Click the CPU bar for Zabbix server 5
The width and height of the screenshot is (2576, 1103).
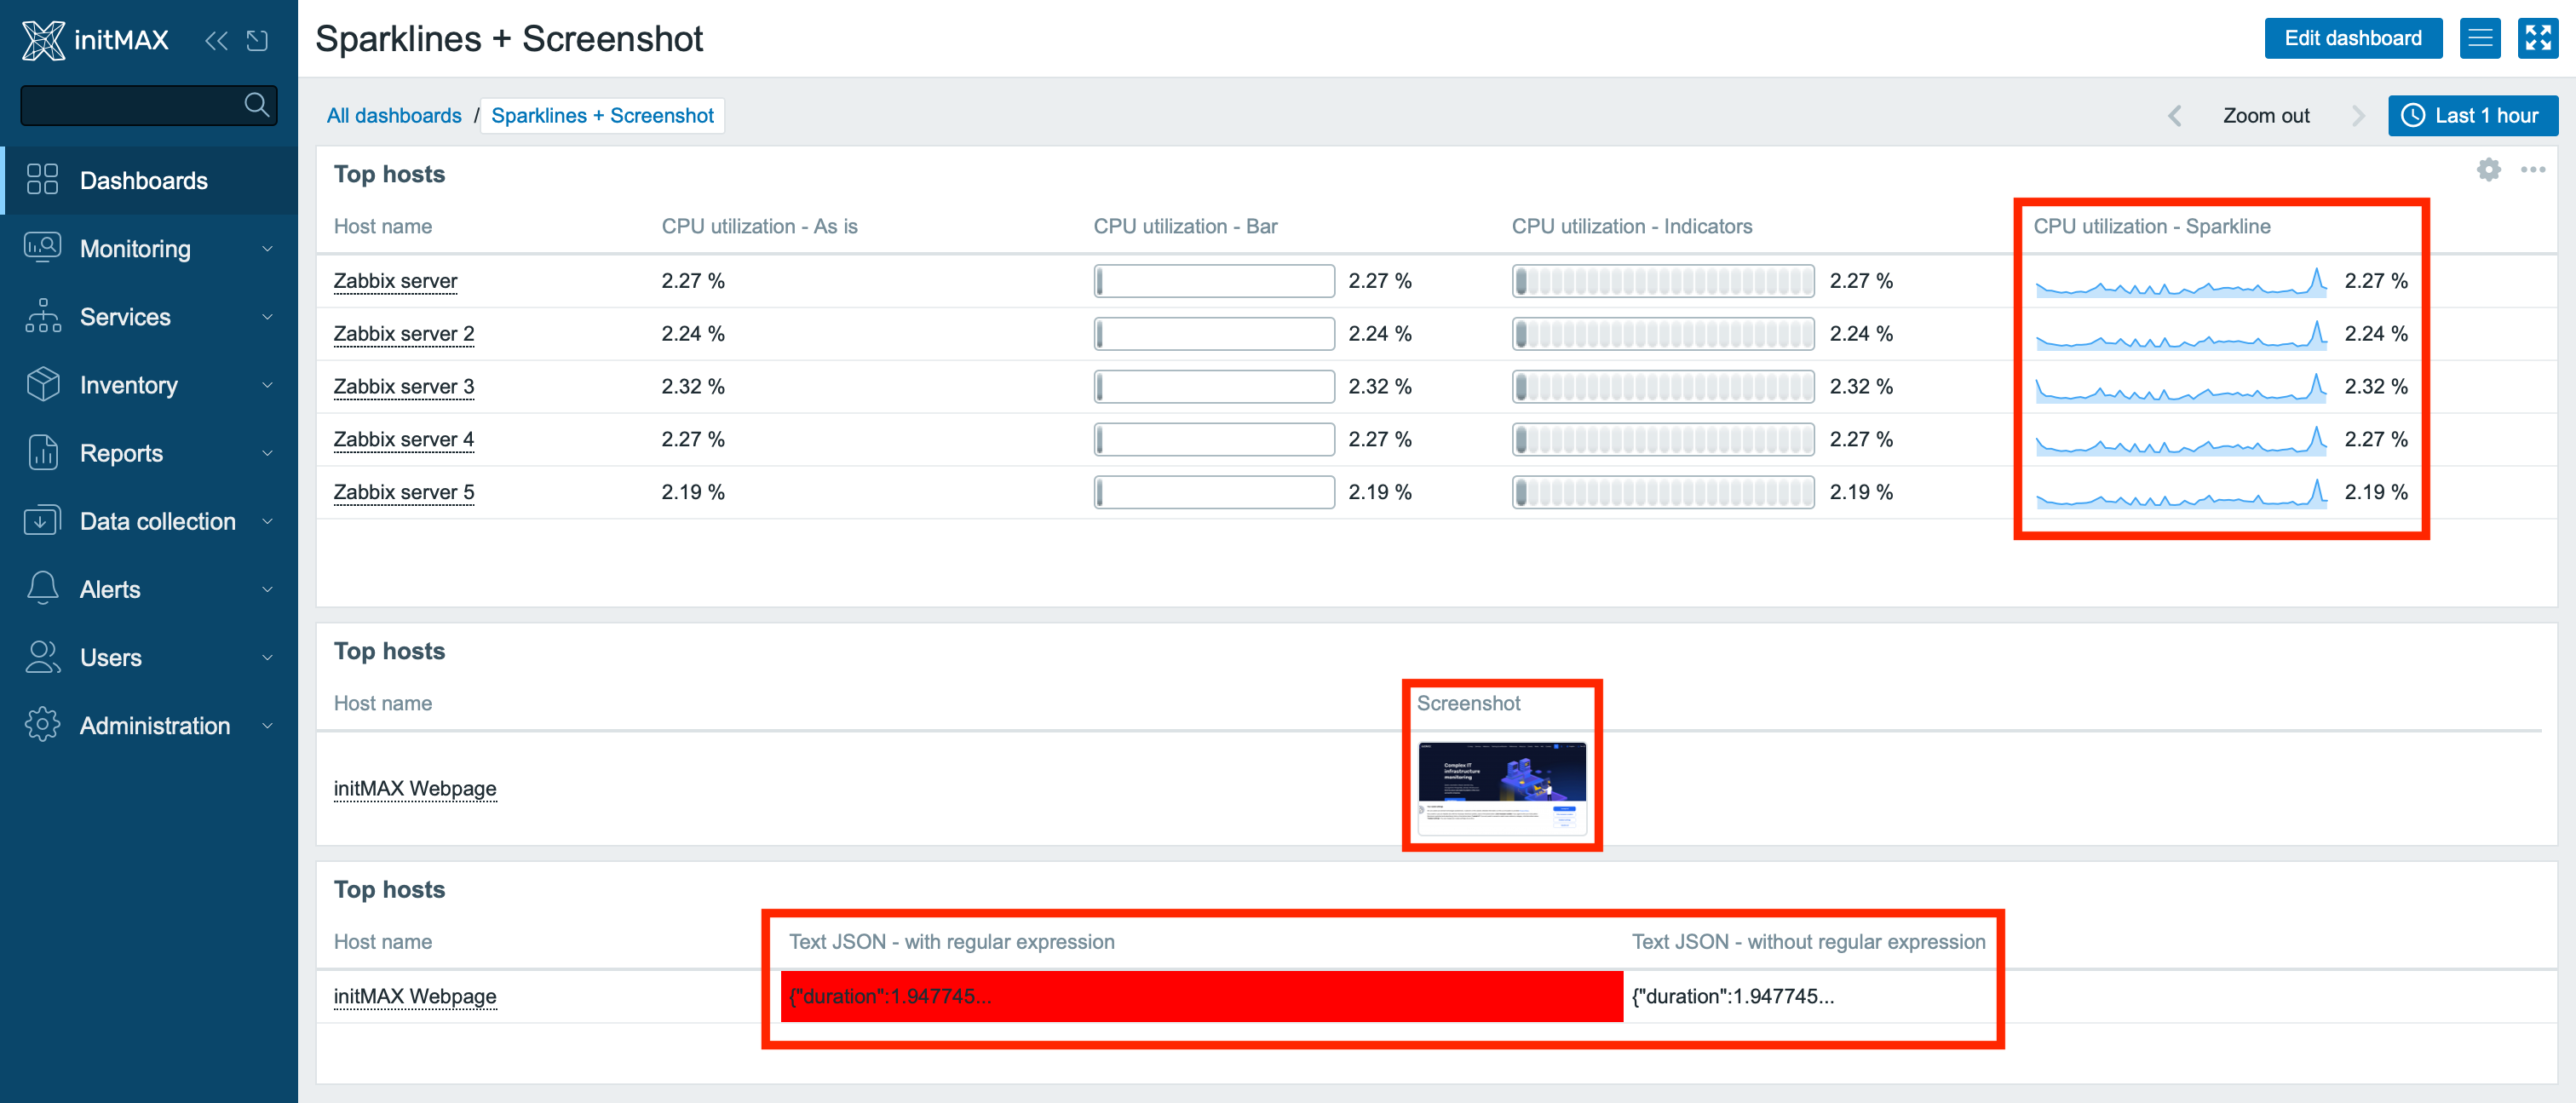1214,493
